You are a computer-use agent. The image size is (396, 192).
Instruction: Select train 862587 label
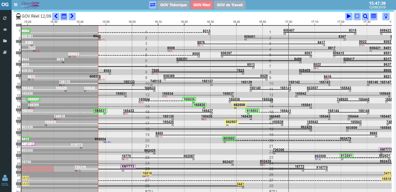[x=189, y=156]
